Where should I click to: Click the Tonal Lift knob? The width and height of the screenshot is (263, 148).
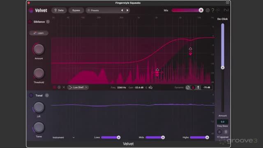coord(39,107)
